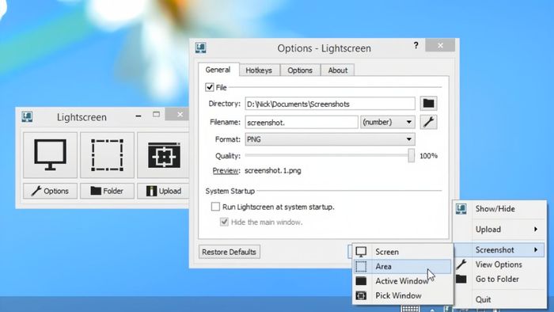Click the Restore Defaults button

point(230,252)
